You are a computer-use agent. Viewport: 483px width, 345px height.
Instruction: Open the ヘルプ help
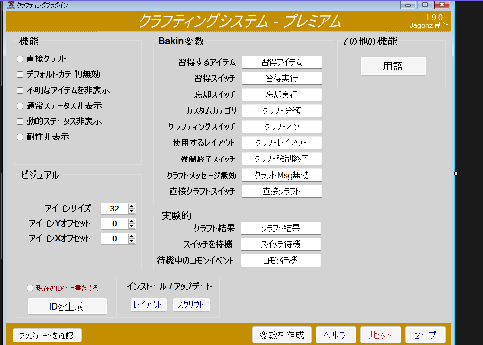point(335,335)
